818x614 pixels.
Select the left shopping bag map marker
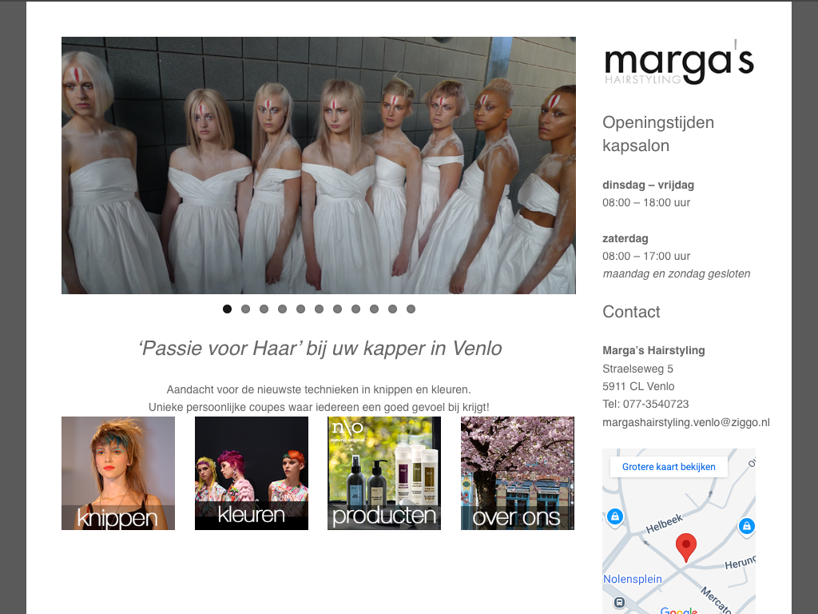(613, 517)
